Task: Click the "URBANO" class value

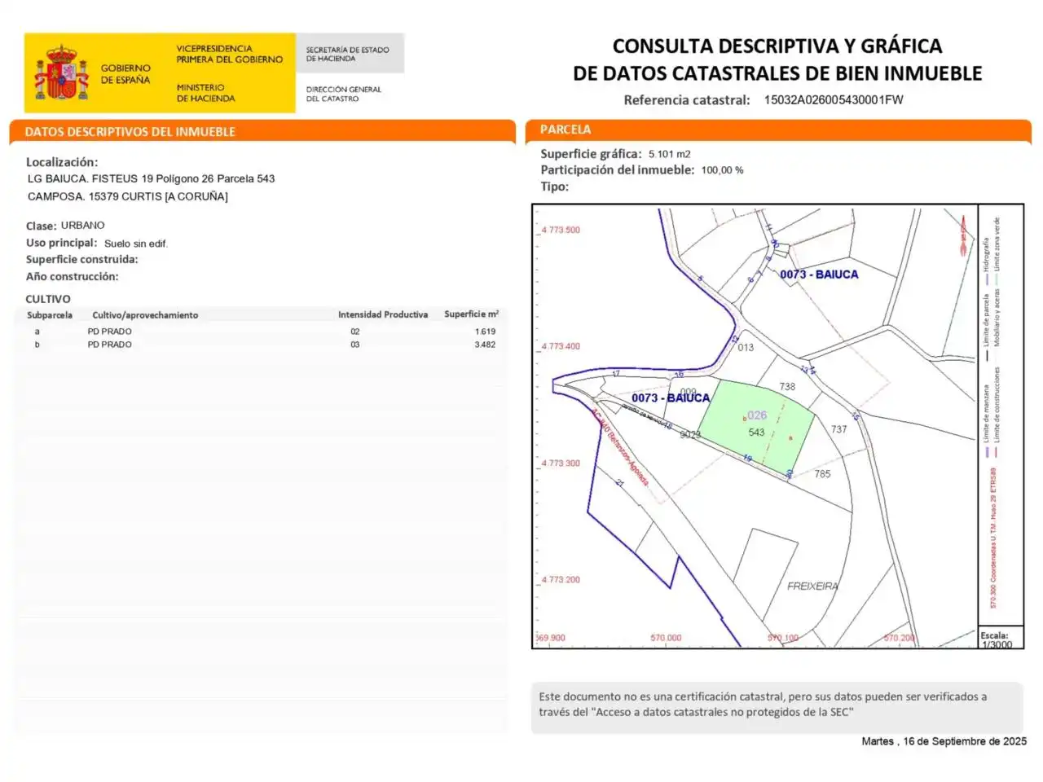Action: click(x=83, y=225)
